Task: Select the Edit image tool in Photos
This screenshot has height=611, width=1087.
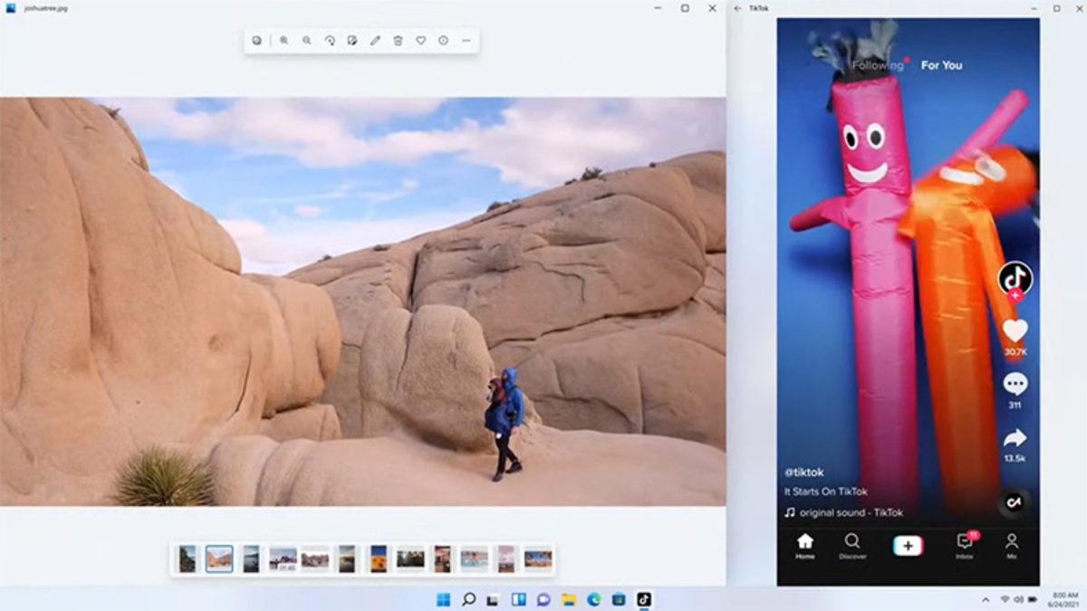Action: coord(351,41)
